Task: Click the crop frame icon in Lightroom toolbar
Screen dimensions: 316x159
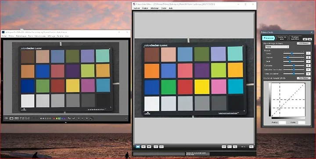Action: coord(91,118)
